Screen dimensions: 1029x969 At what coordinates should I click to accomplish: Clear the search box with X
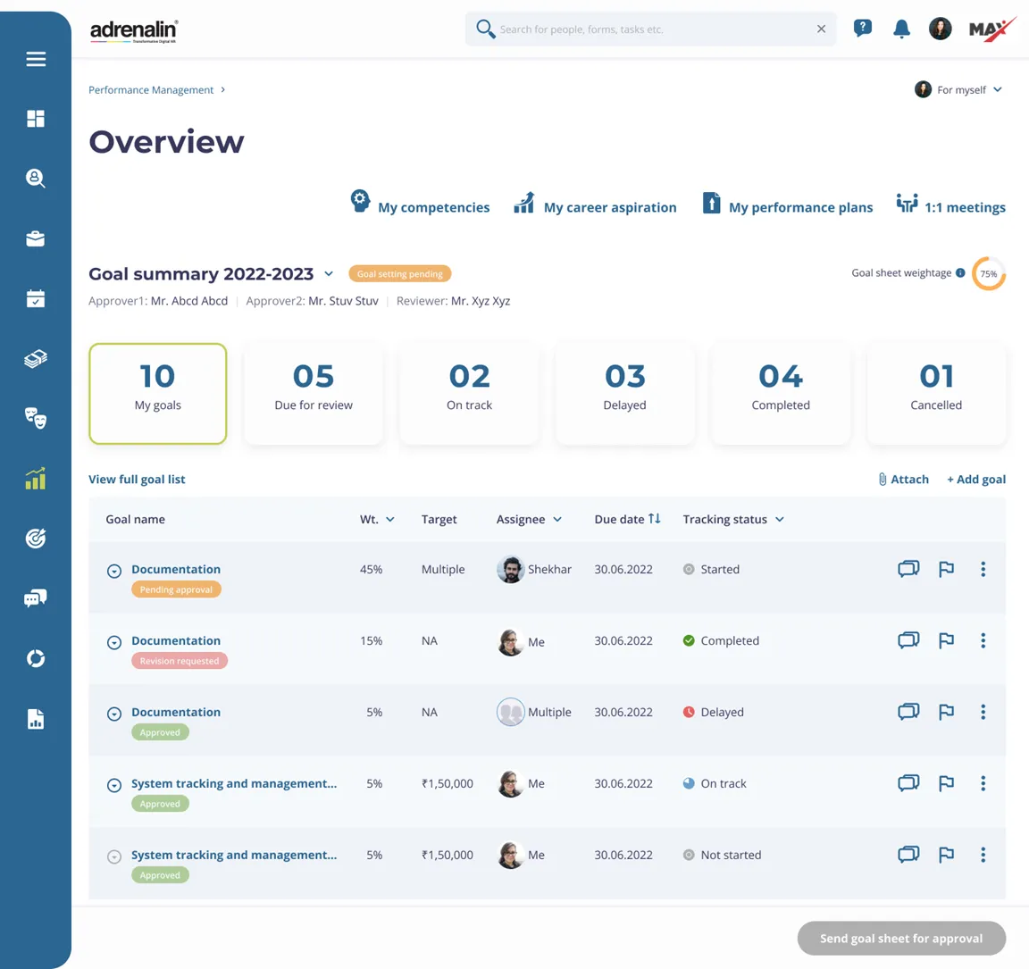point(821,29)
